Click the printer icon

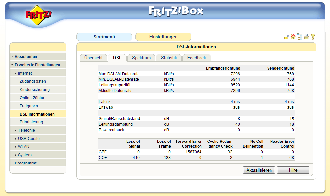306,37
